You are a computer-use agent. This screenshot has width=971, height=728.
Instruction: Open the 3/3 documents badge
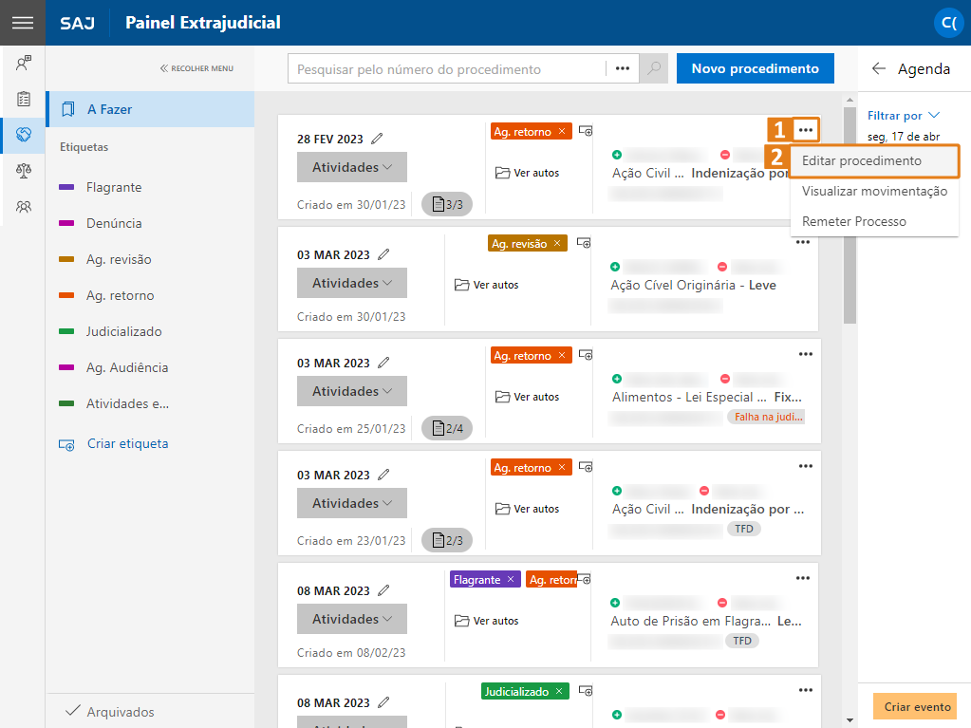coord(447,204)
